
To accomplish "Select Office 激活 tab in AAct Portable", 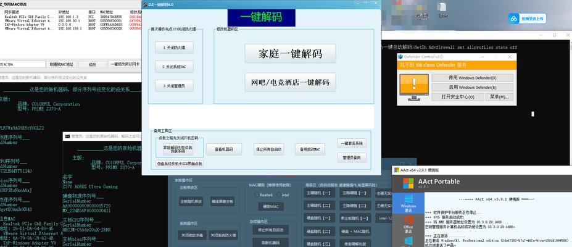I will coord(408,224).
